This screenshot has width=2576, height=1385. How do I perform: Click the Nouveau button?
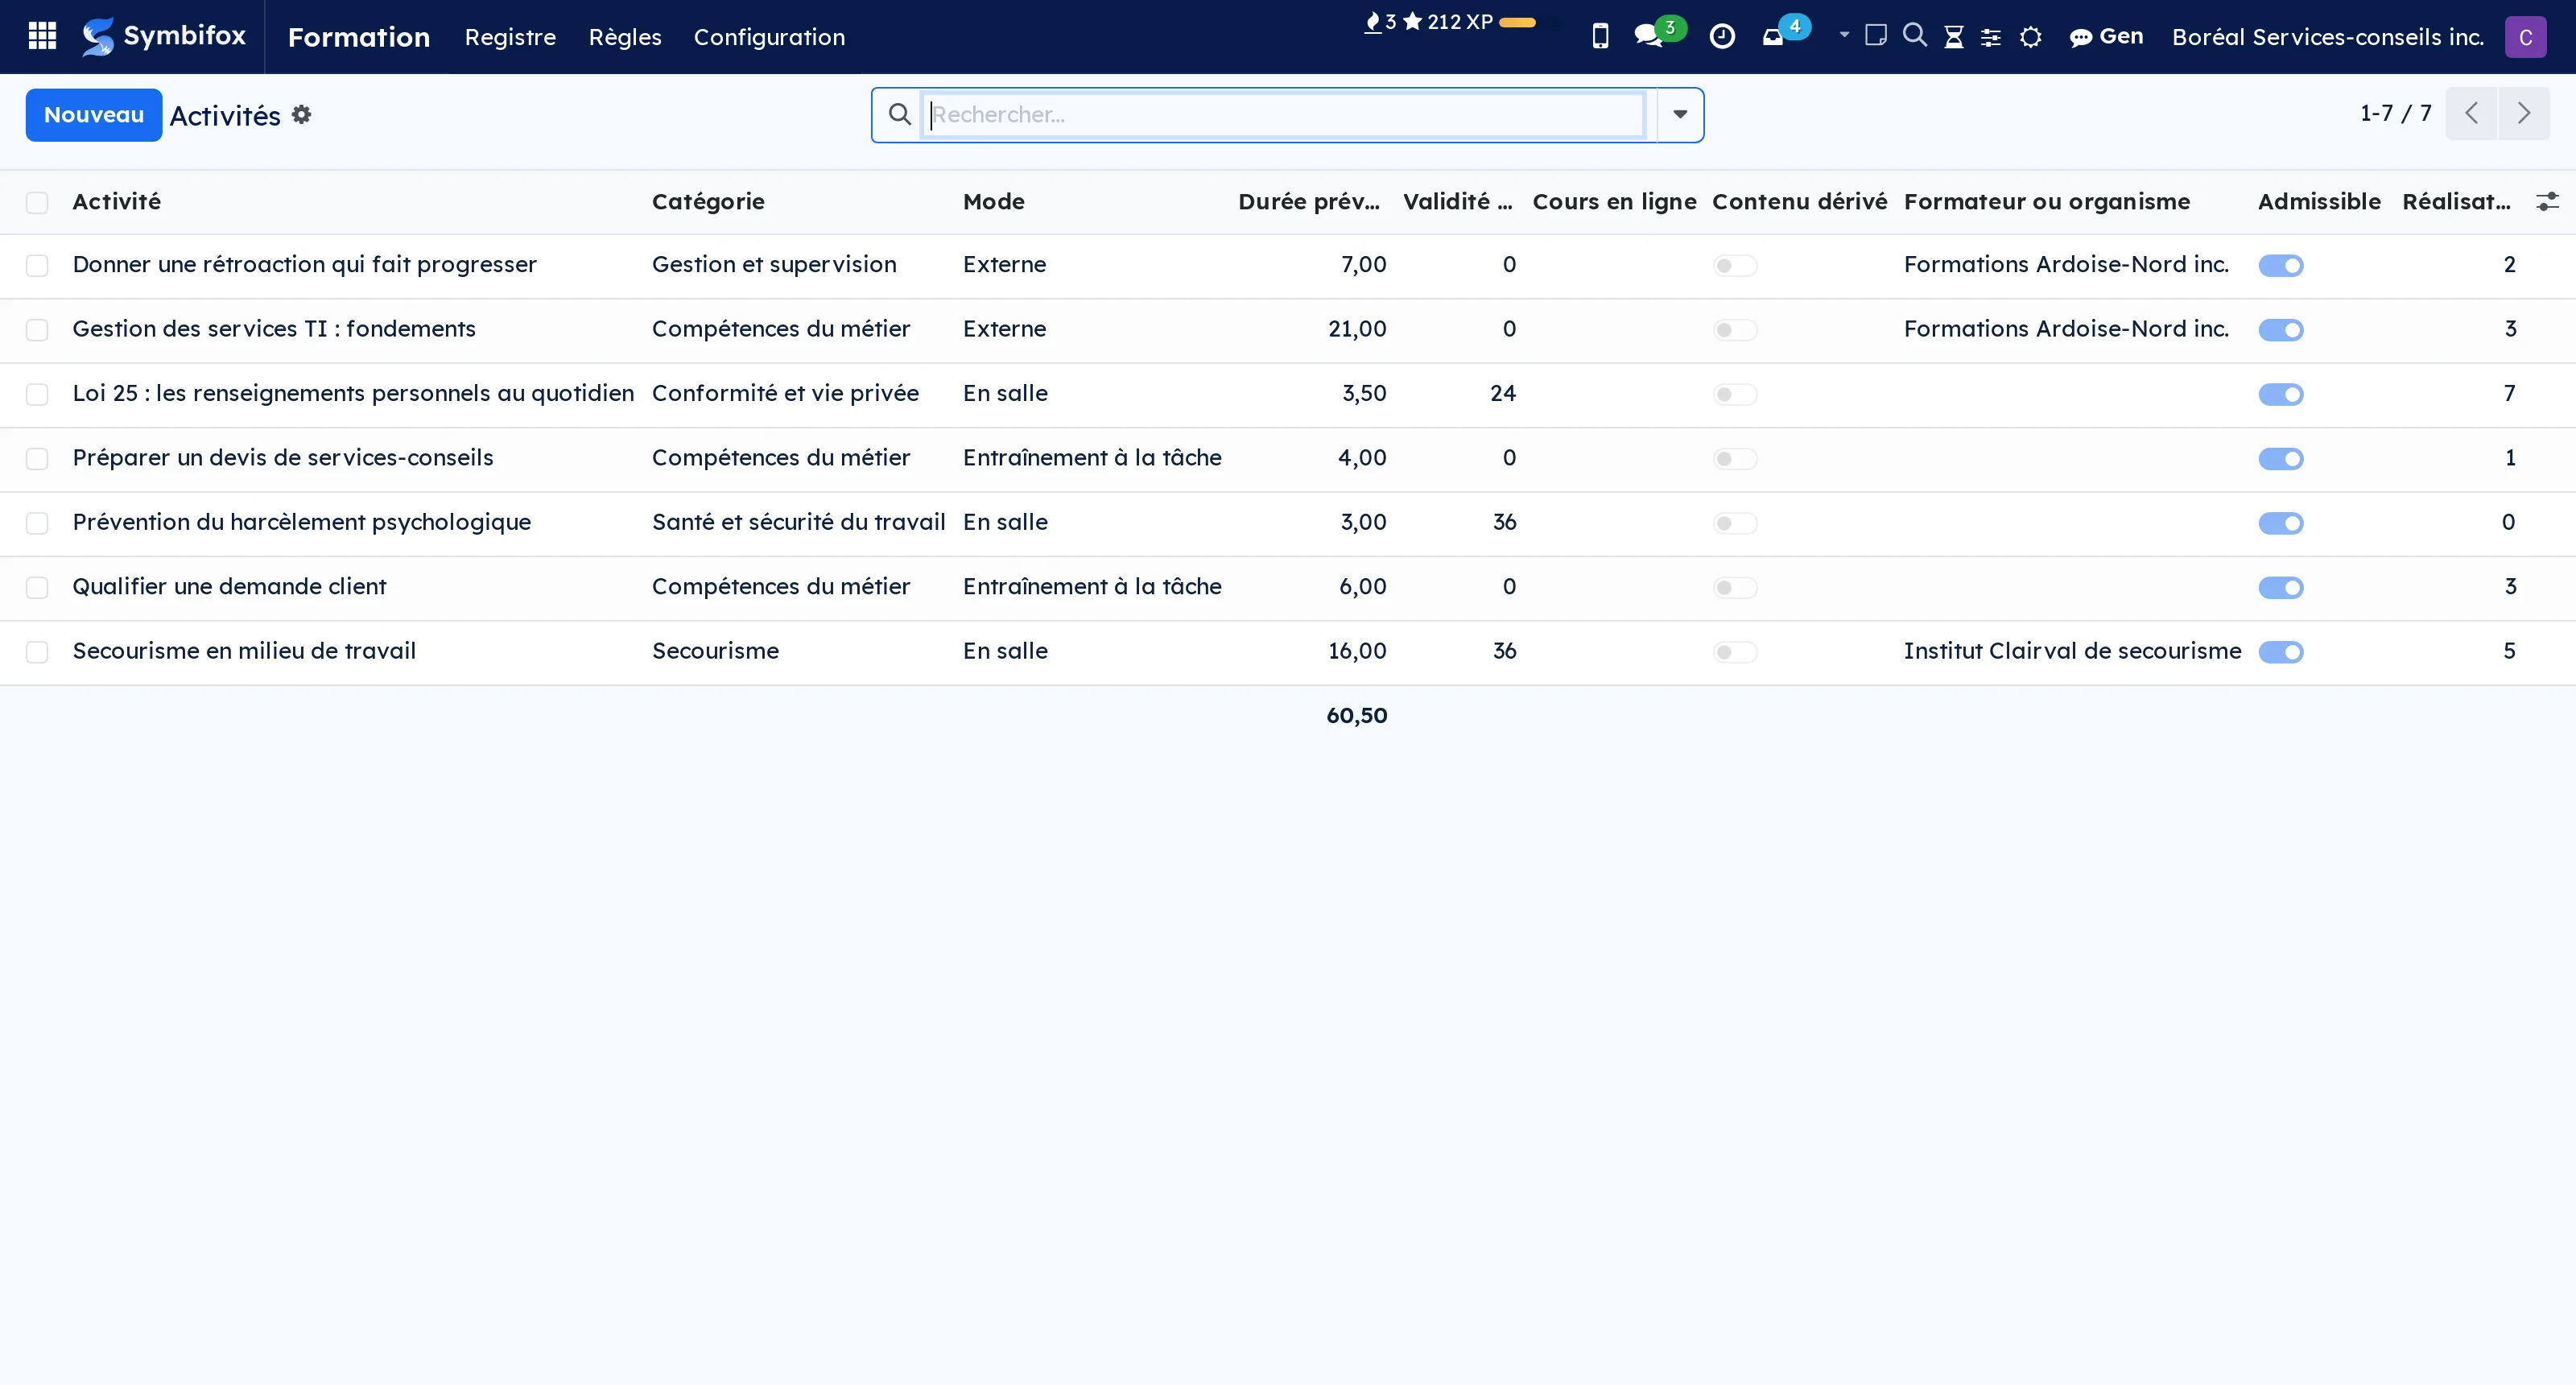click(x=94, y=115)
